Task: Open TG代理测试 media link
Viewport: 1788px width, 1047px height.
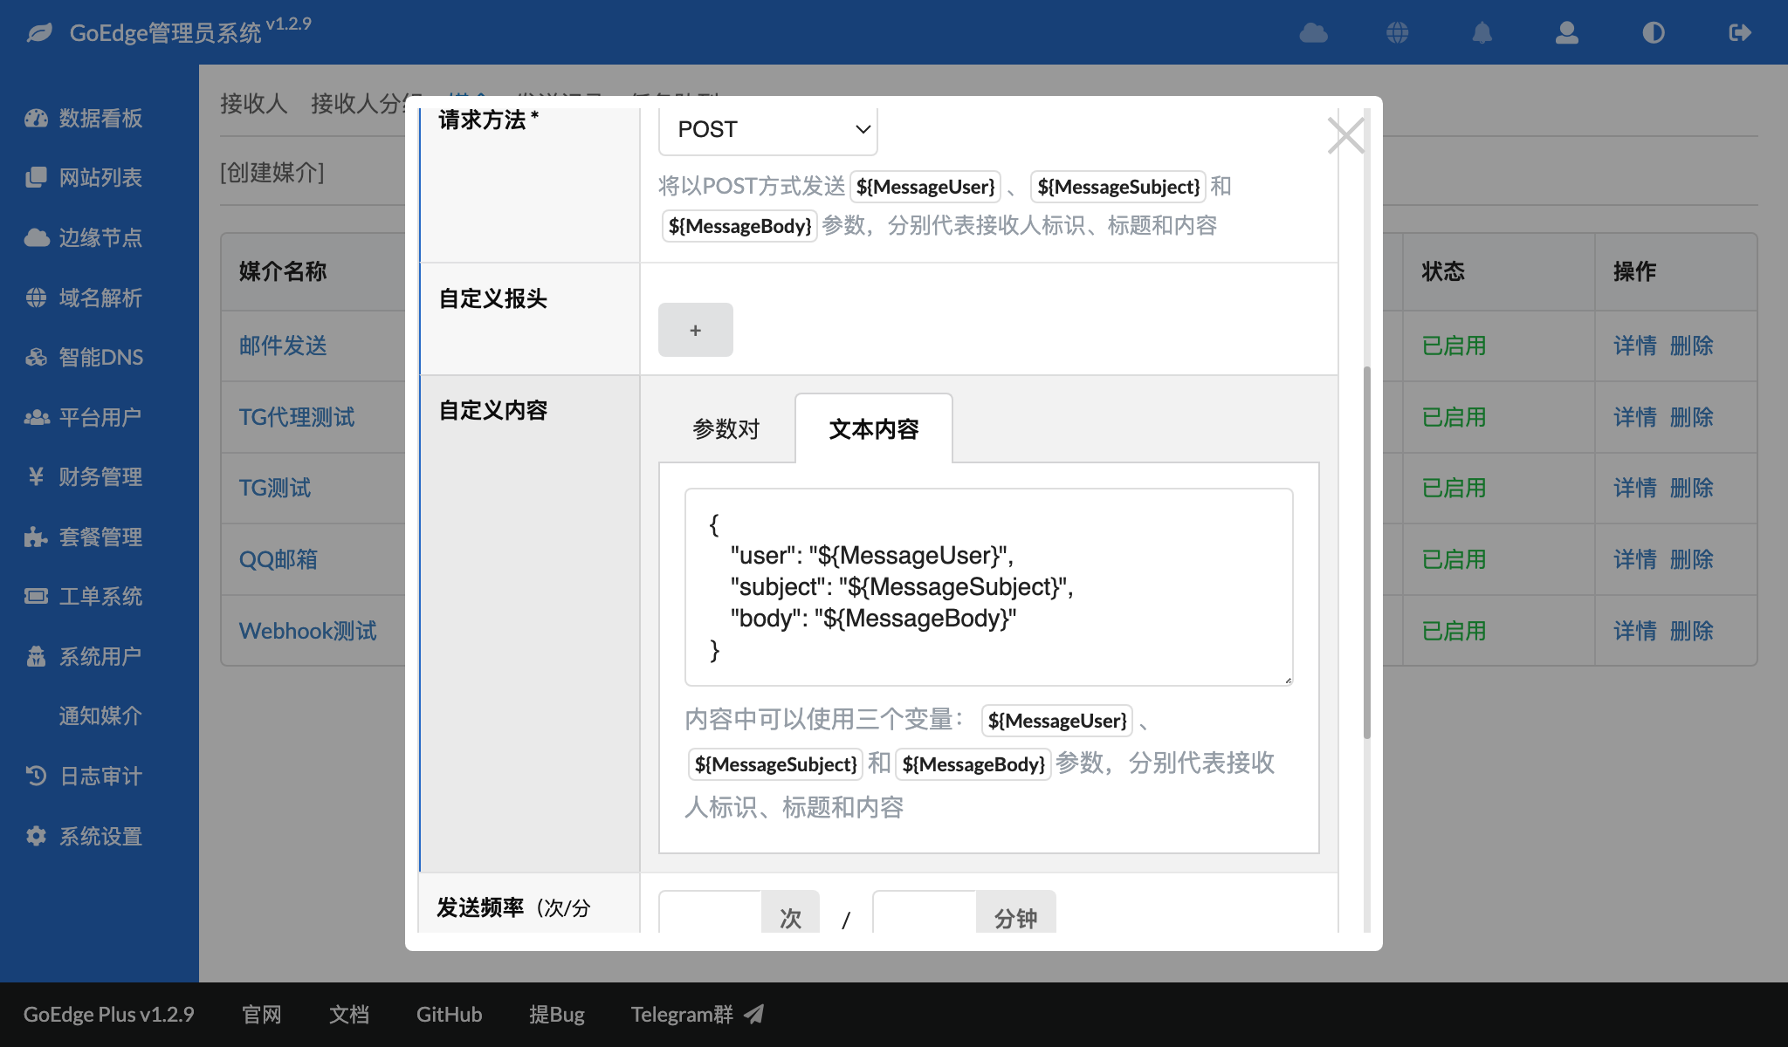Action: coord(297,418)
